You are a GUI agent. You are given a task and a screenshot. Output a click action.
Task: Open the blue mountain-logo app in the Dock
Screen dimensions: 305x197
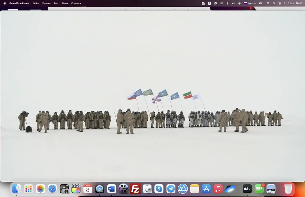pyautogui.click(x=183, y=189)
